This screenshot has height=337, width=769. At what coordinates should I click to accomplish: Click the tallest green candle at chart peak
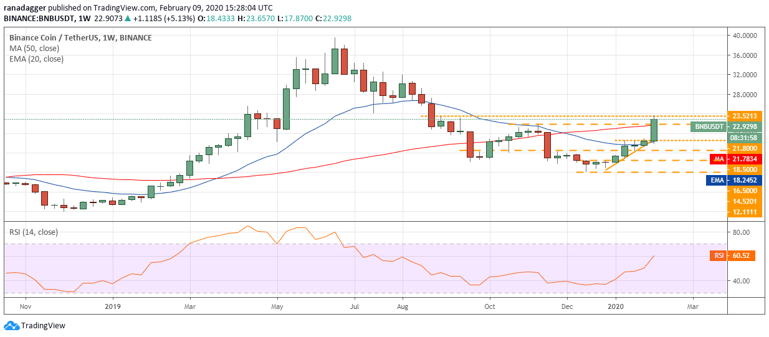coord(335,61)
